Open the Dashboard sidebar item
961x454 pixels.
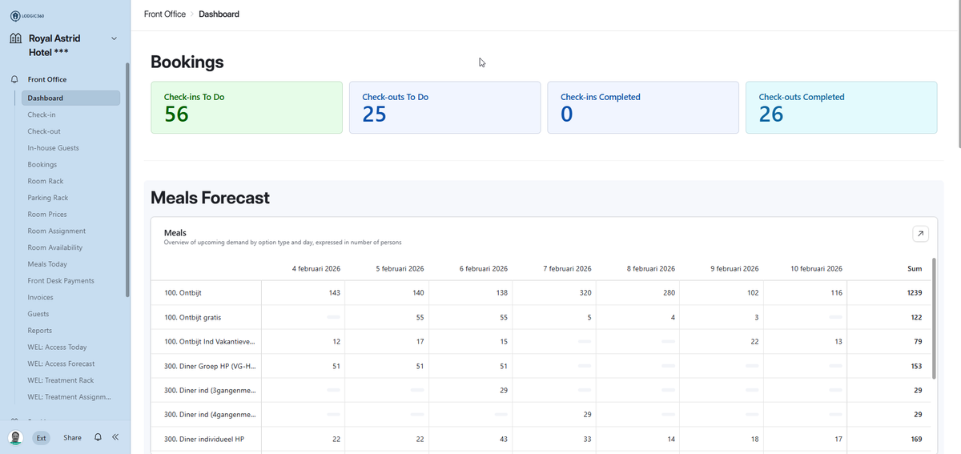[x=70, y=98]
